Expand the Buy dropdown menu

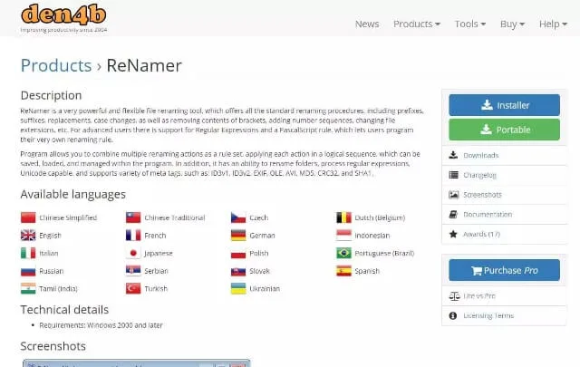[x=512, y=24]
